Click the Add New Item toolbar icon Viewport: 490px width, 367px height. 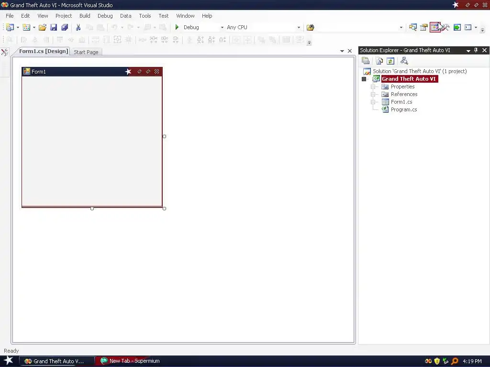point(27,27)
